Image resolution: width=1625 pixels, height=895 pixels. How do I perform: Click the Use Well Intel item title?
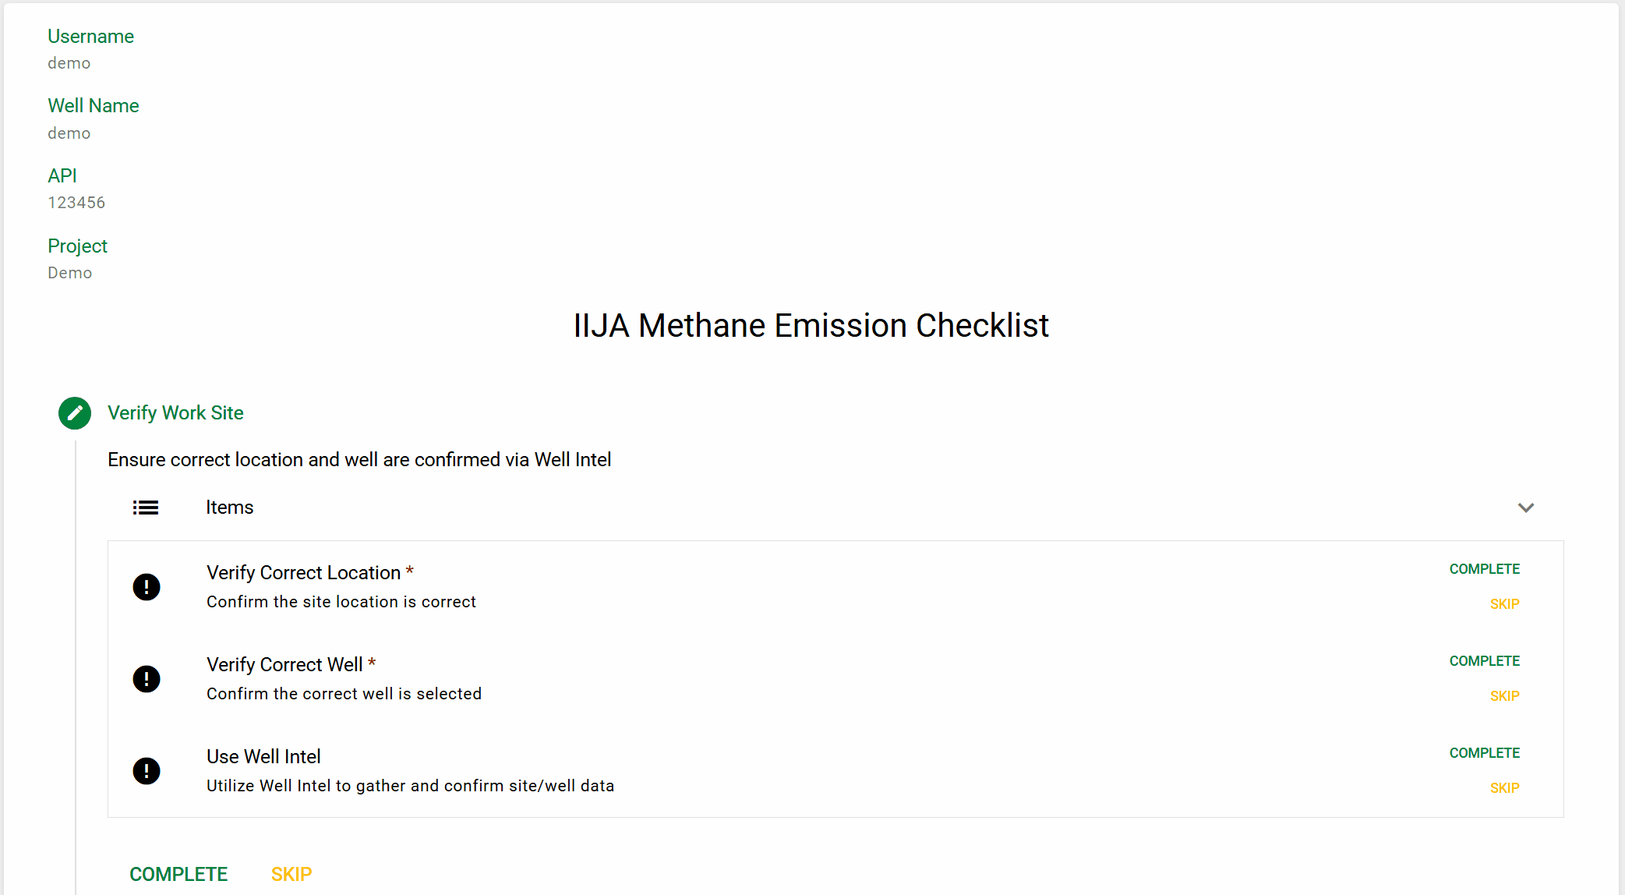coord(263,757)
